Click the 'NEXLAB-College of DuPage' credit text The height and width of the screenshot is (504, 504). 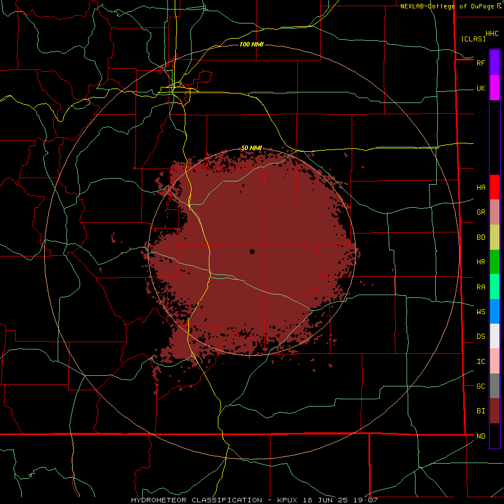tap(447, 6)
